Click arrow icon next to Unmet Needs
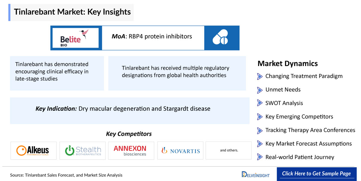 260,90
